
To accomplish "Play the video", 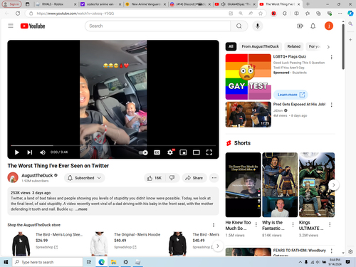I will 16,152.
